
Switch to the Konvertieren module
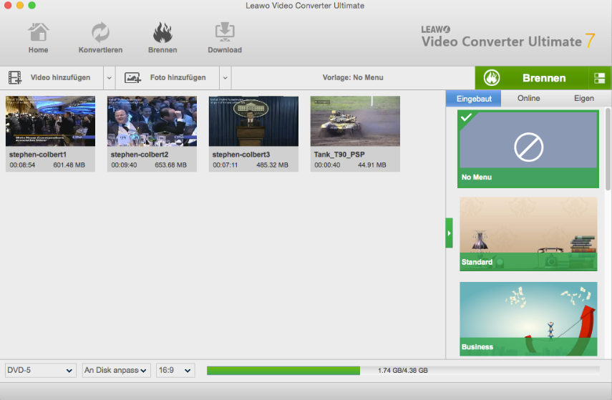pos(100,38)
